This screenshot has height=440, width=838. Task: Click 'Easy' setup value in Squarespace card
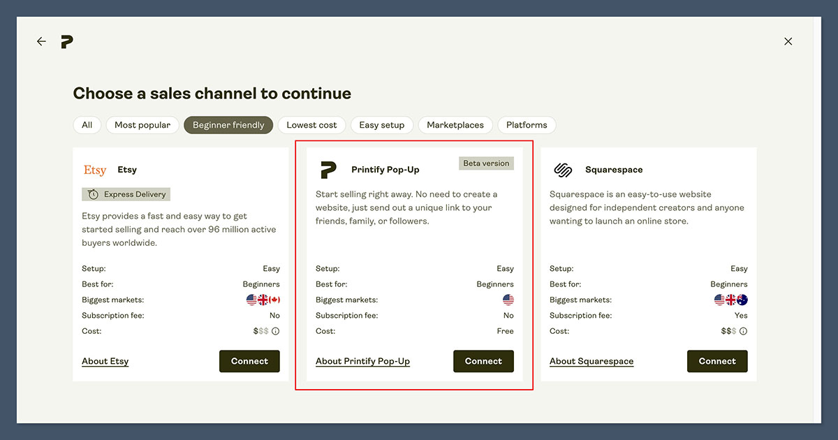click(739, 269)
